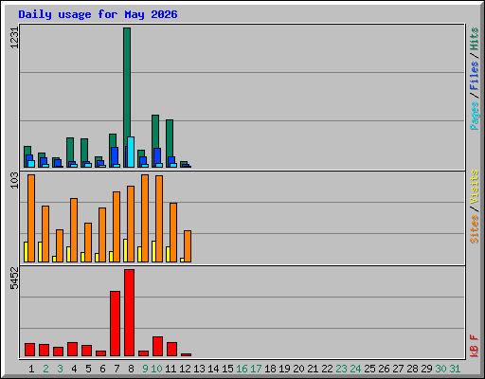Click day 14 on the x-axis
Screen dimensions: 485x379
pyautogui.click(x=213, y=369)
